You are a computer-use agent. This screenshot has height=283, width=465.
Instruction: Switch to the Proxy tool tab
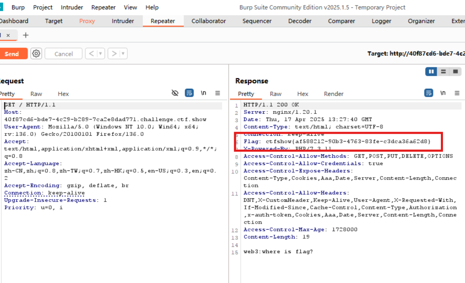coord(87,21)
